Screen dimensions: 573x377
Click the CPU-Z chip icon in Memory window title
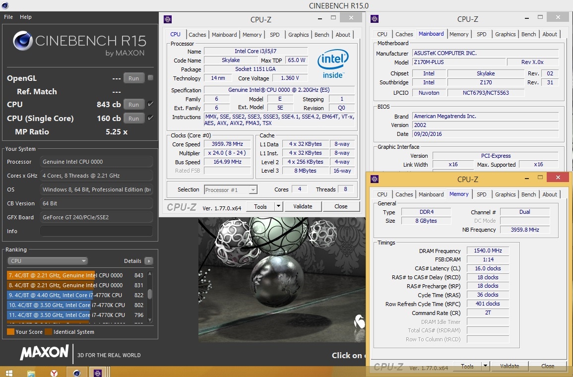coord(375,179)
